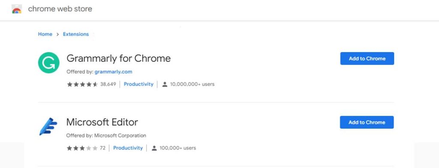Image resolution: width=439 pixels, height=168 pixels.
Task: Add Grammarly for Chrome to Chrome
Action: [367, 58]
